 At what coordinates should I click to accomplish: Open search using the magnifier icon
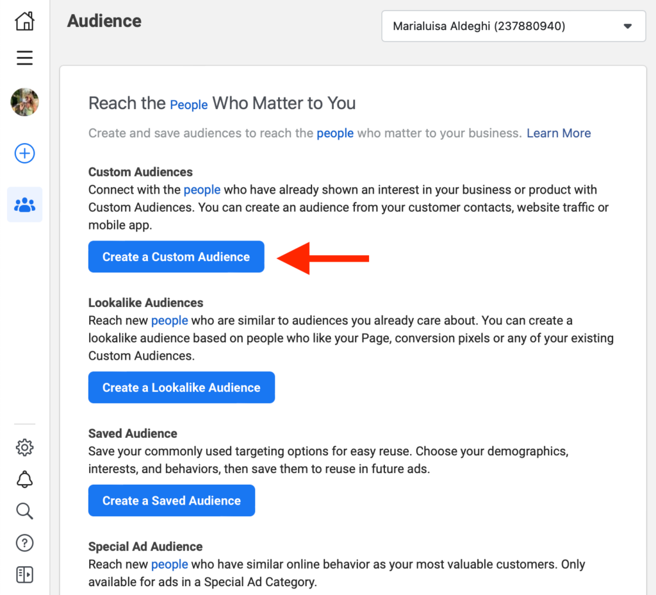[x=24, y=511]
